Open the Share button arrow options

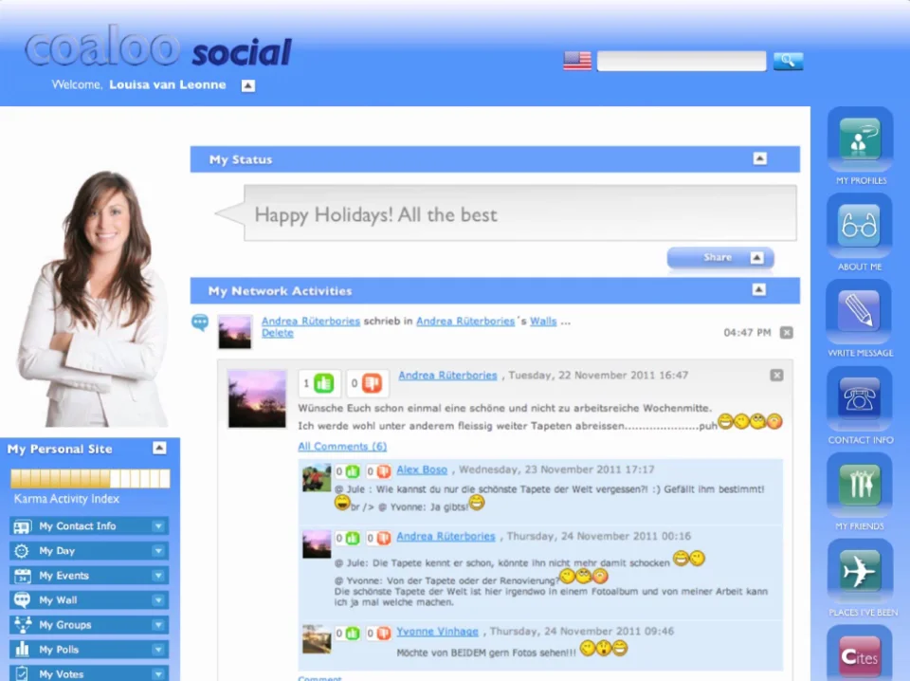(756, 258)
